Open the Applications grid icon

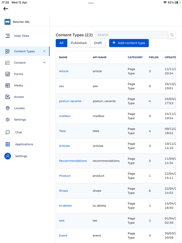tap(8, 144)
